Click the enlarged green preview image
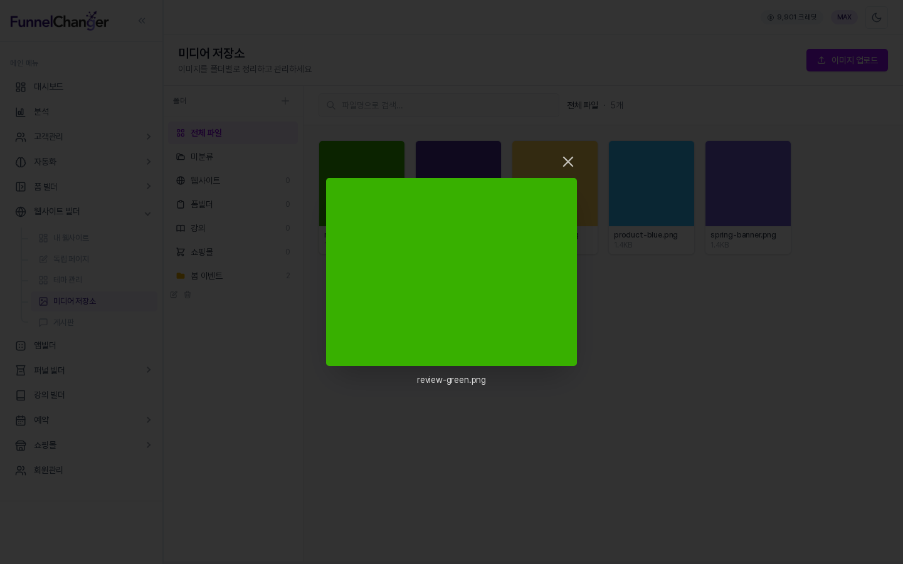The height and width of the screenshot is (564, 903). tap(451, 272)
